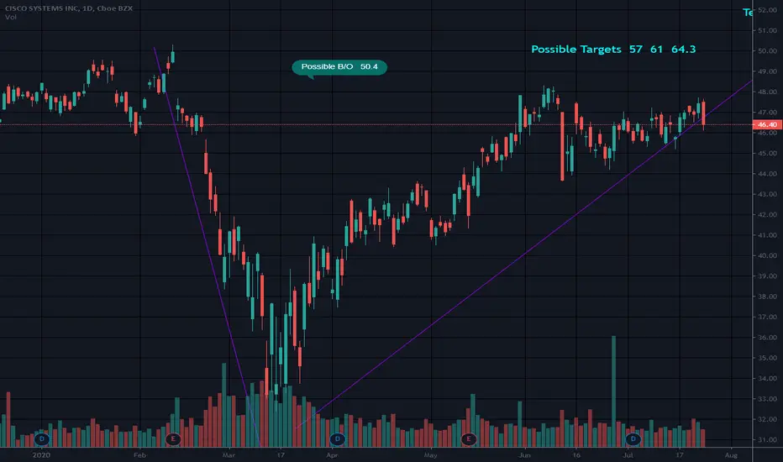Click the CISCO SYSTEMS INC chart title
Image resolution: width=783 pixels, height=462 pixels.
pos(69,8)
